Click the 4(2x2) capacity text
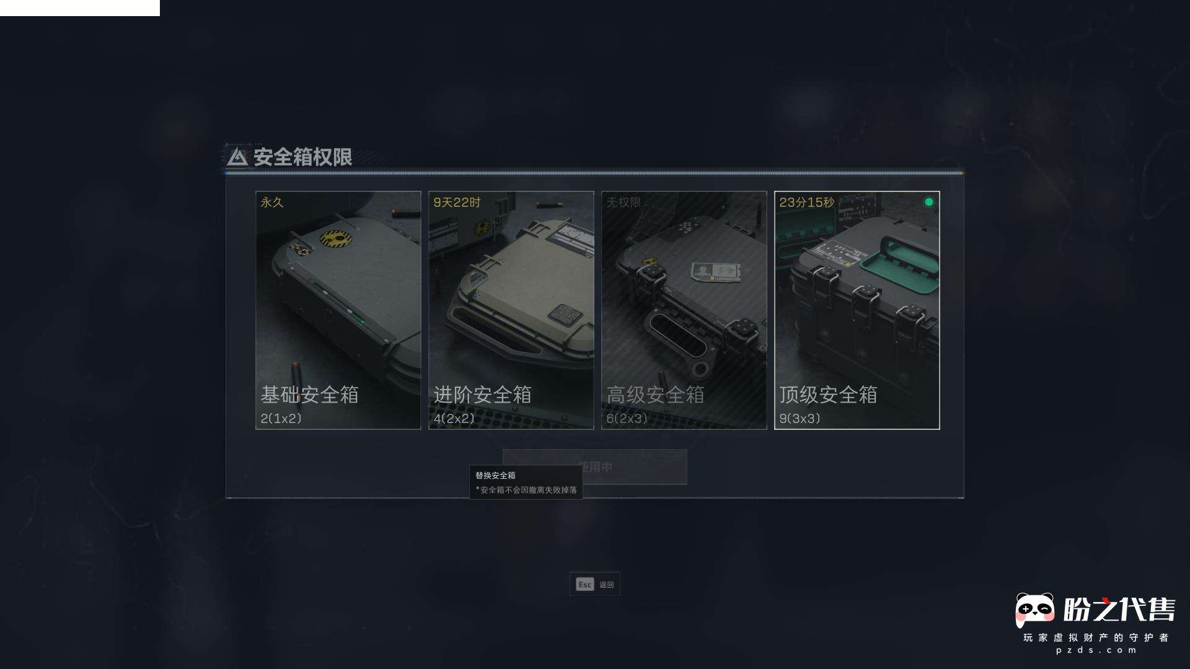The width and height of the screenshot is (1190, 669). (x=454, y=419)
